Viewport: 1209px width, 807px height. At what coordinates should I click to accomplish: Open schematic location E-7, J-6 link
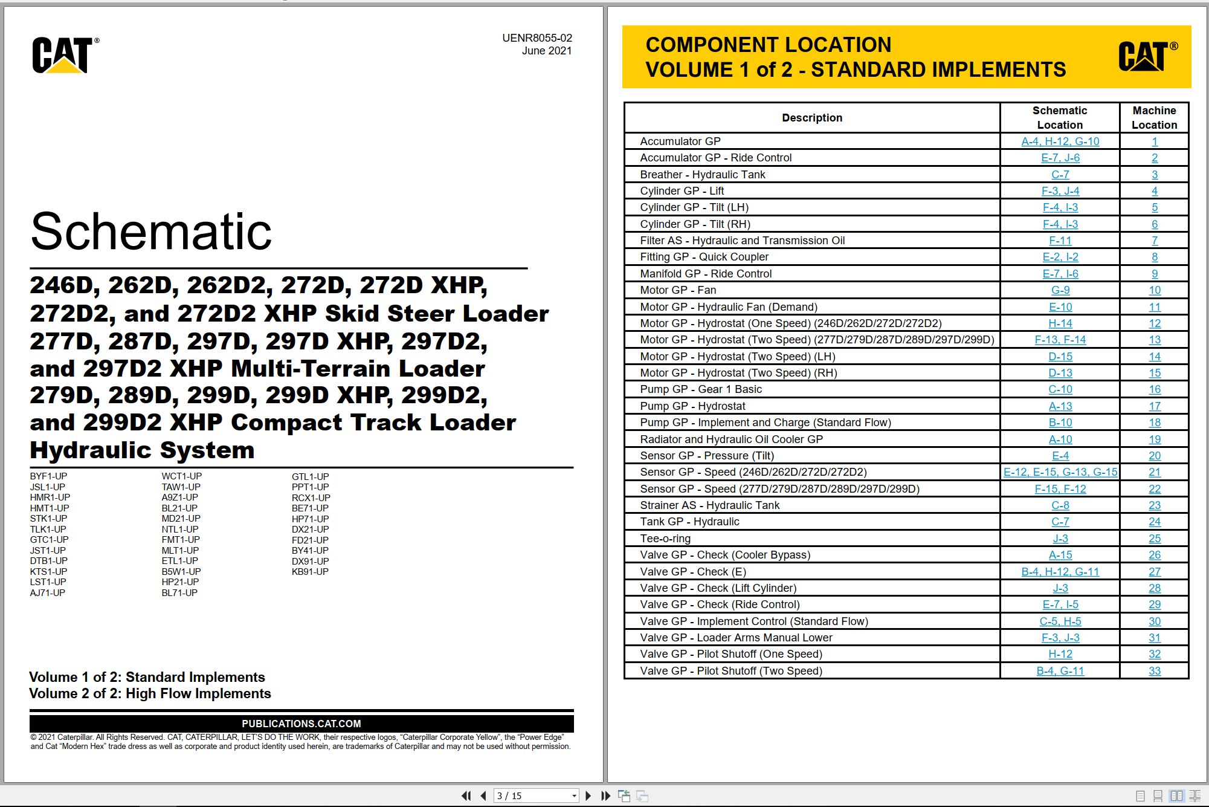coord(1060,158)
